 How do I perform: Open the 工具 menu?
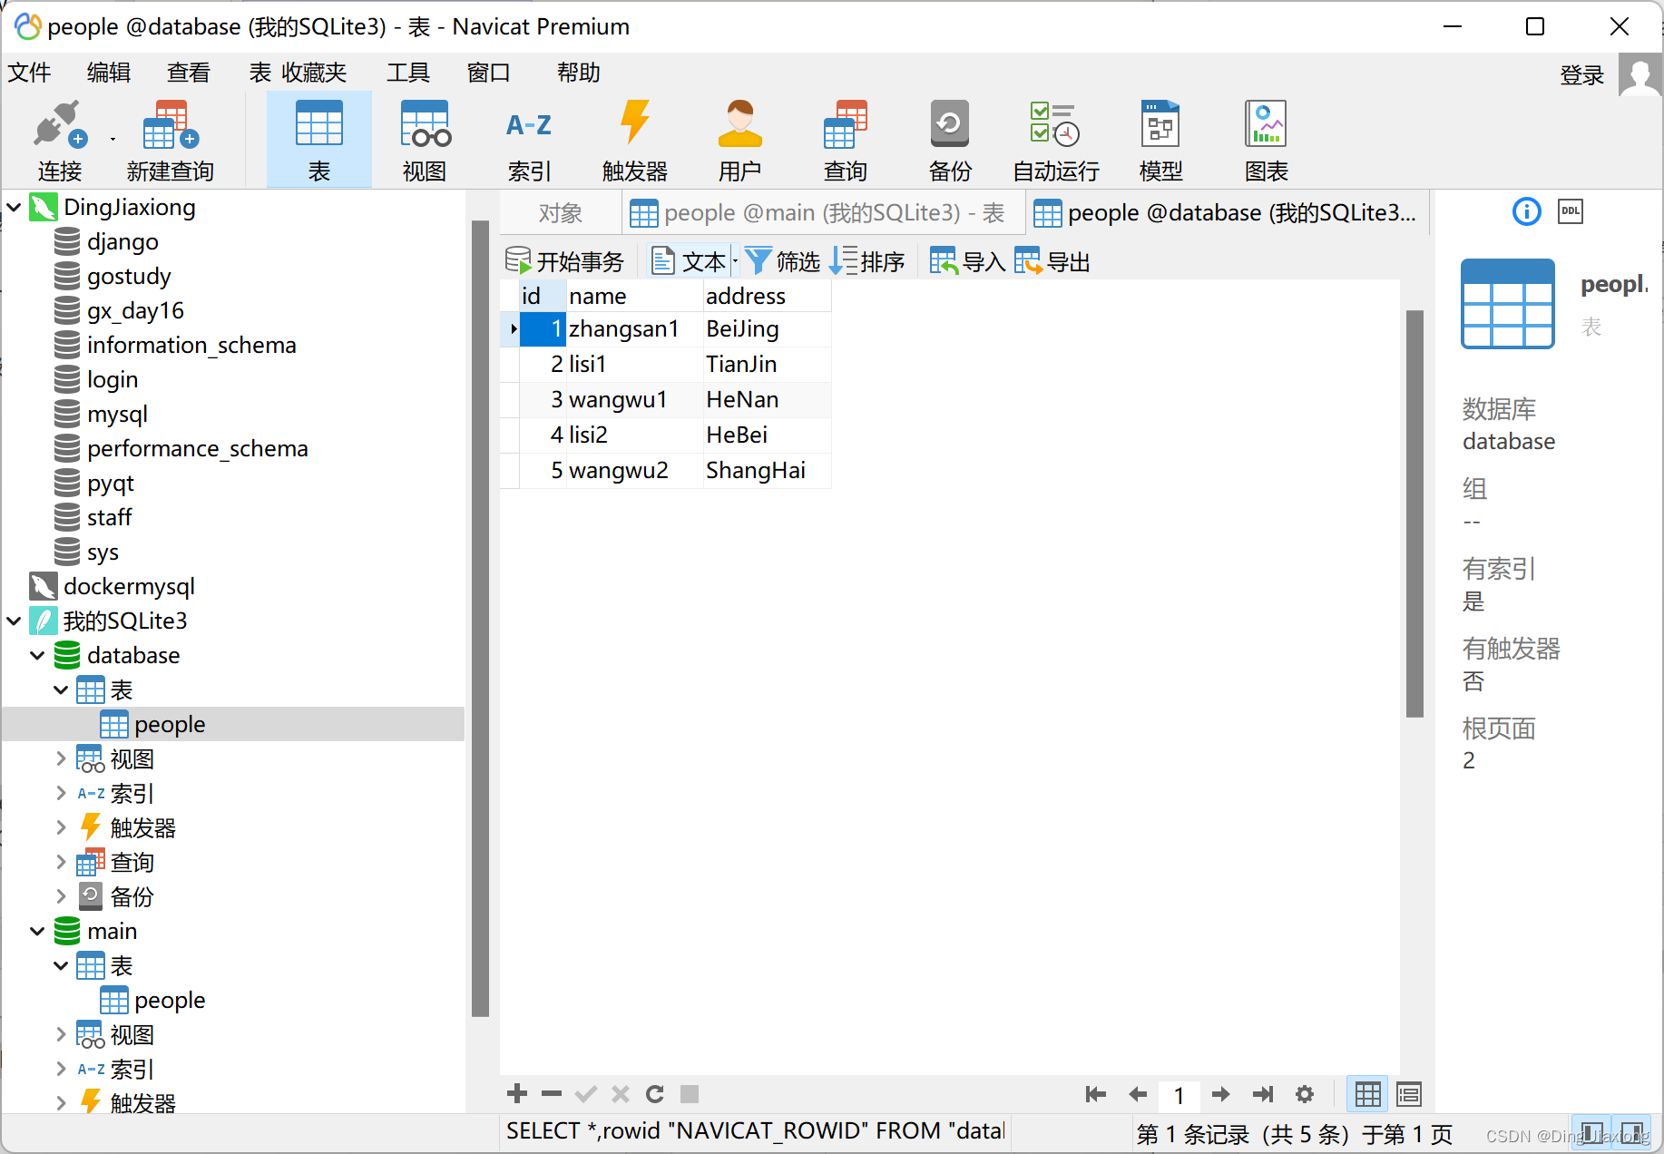click(x=408, y=73)
